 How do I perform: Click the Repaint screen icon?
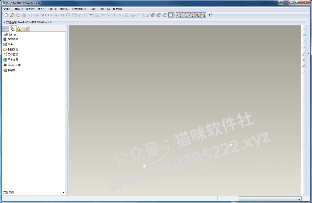pyautogui.click(x=97, y=15)
